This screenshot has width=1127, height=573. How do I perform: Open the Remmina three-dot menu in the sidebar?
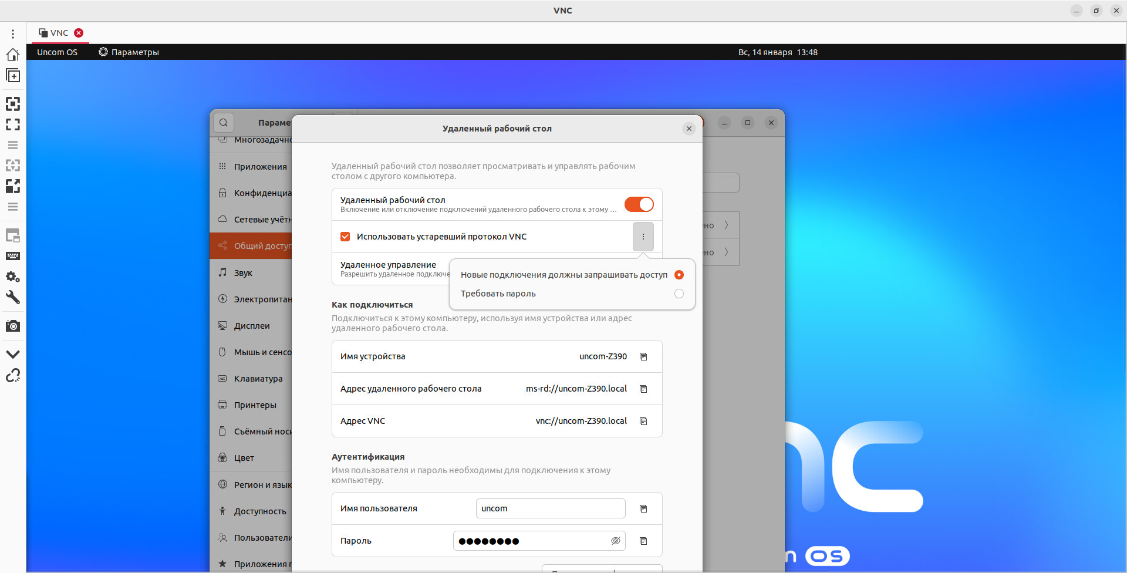[13, 34]
